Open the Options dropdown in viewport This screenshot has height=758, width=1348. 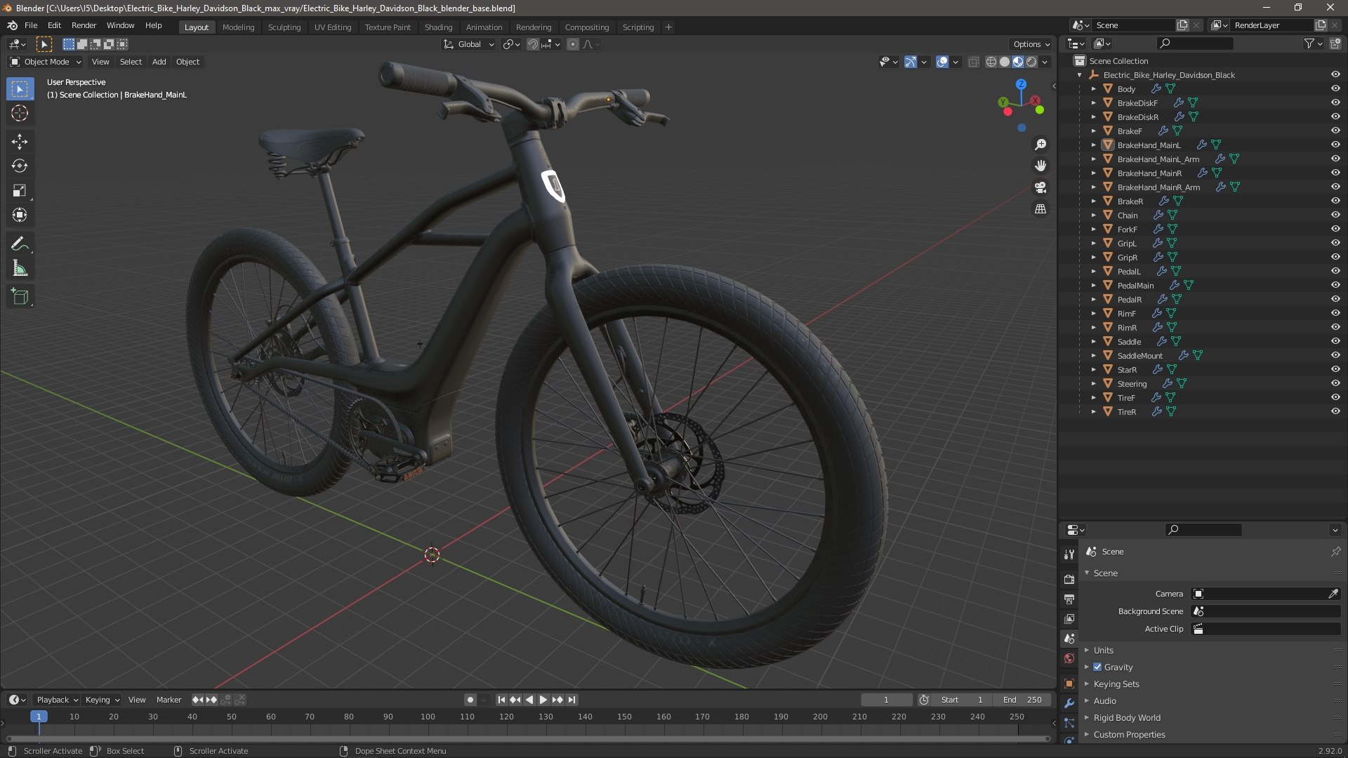point(1031,44)
